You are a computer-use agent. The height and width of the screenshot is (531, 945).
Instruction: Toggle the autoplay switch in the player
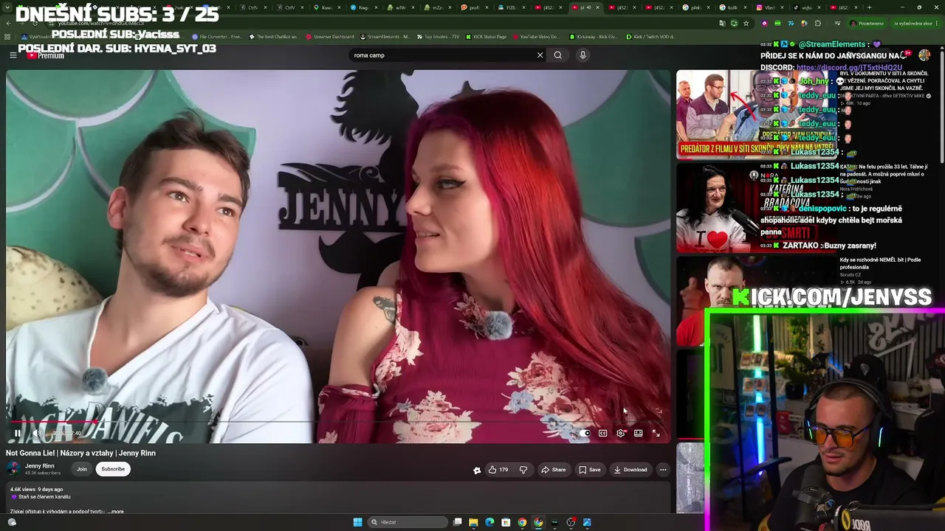(x=585, y=433)
